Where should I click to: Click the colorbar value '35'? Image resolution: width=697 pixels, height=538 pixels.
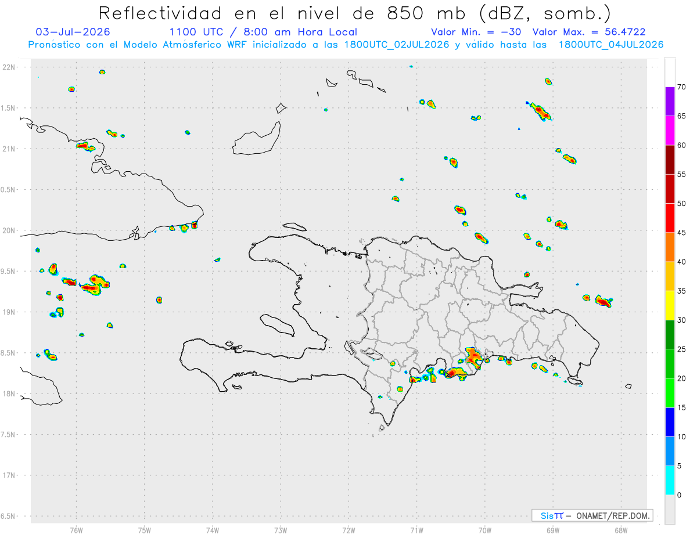tap(681, 291)
